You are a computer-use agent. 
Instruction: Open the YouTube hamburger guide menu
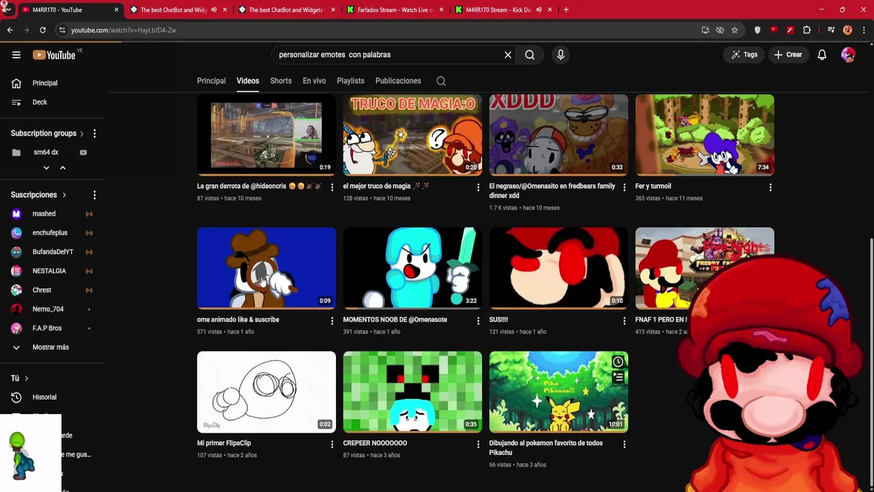tap(16, 55)
